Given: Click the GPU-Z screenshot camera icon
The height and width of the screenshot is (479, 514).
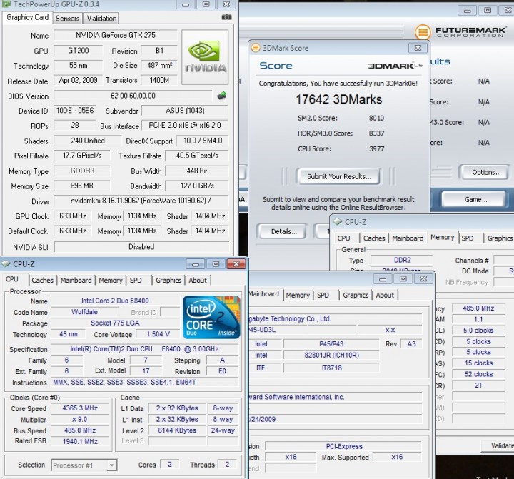Looking at the screenshot, I should [x=226, y=17].
